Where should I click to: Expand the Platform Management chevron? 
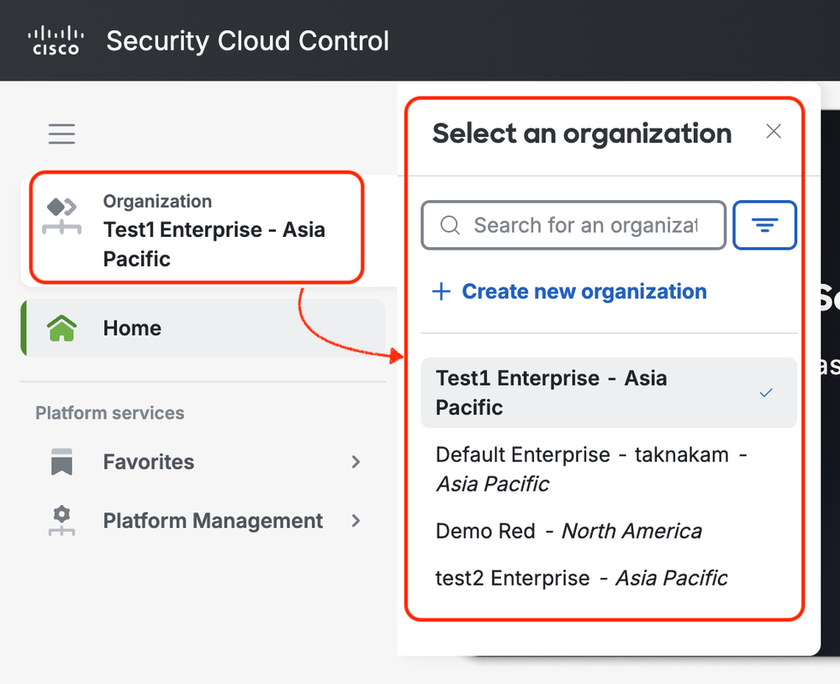(x=356, y=521)
